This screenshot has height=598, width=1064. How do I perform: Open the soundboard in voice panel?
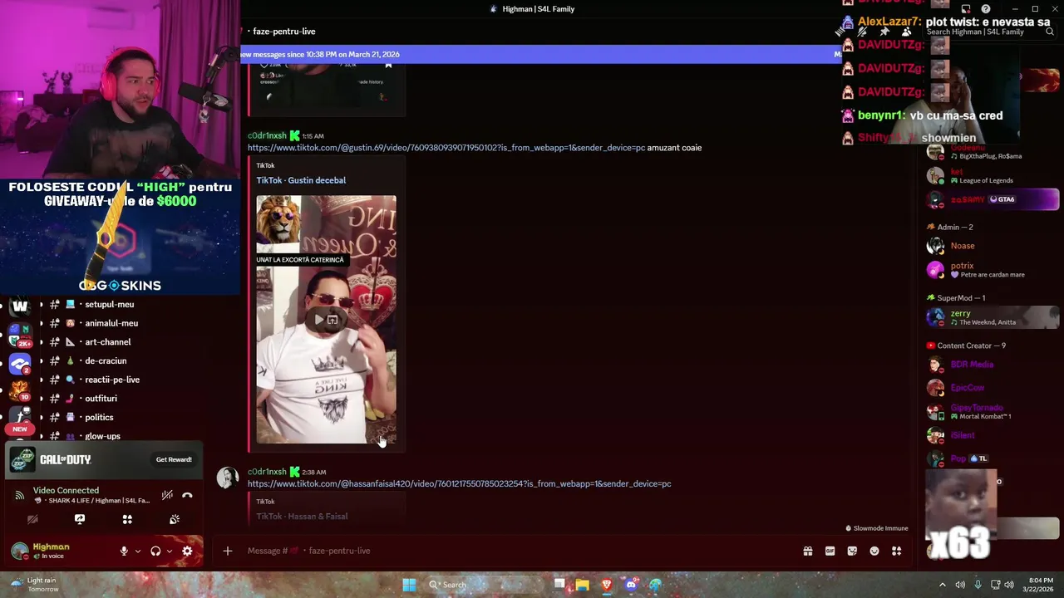coord(175,519)
